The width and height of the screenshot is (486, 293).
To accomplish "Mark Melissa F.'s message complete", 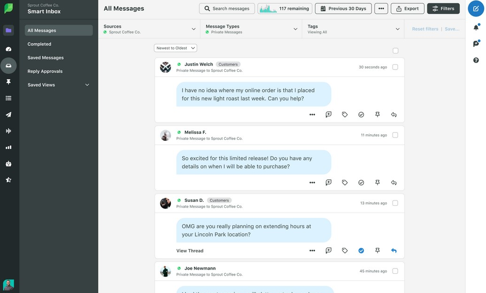I will [361, 183].
